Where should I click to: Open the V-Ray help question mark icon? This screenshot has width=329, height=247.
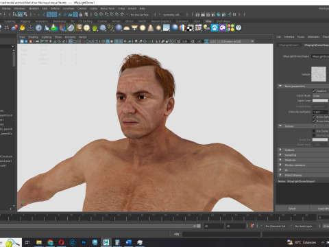pos(239,28)
